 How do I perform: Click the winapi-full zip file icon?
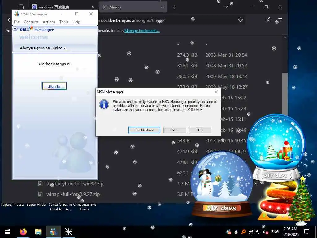click(x=41, y=194)
